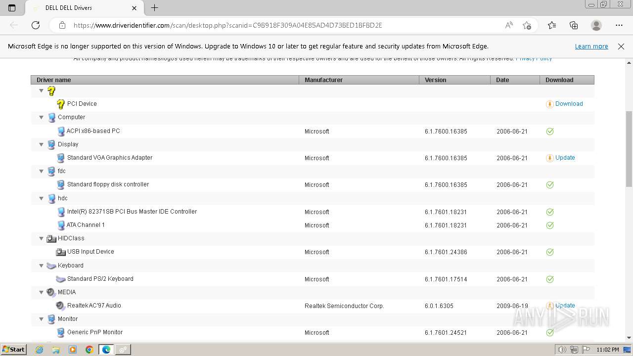Click the Generic PnP Monitor icon
633x356 pixels.
click(x=61, y=332)
